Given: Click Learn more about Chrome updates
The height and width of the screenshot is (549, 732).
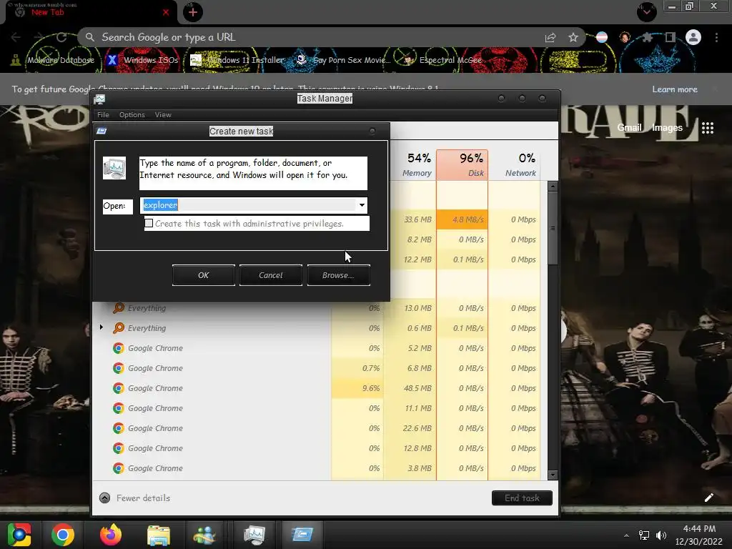Looking at the screenshot, I should [675, 89].
